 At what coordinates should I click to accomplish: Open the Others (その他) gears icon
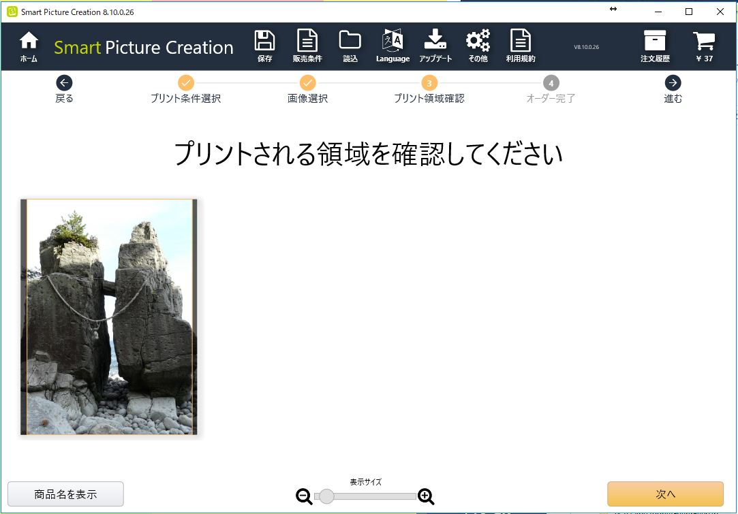pyautogui.click(x=478, y=42)
